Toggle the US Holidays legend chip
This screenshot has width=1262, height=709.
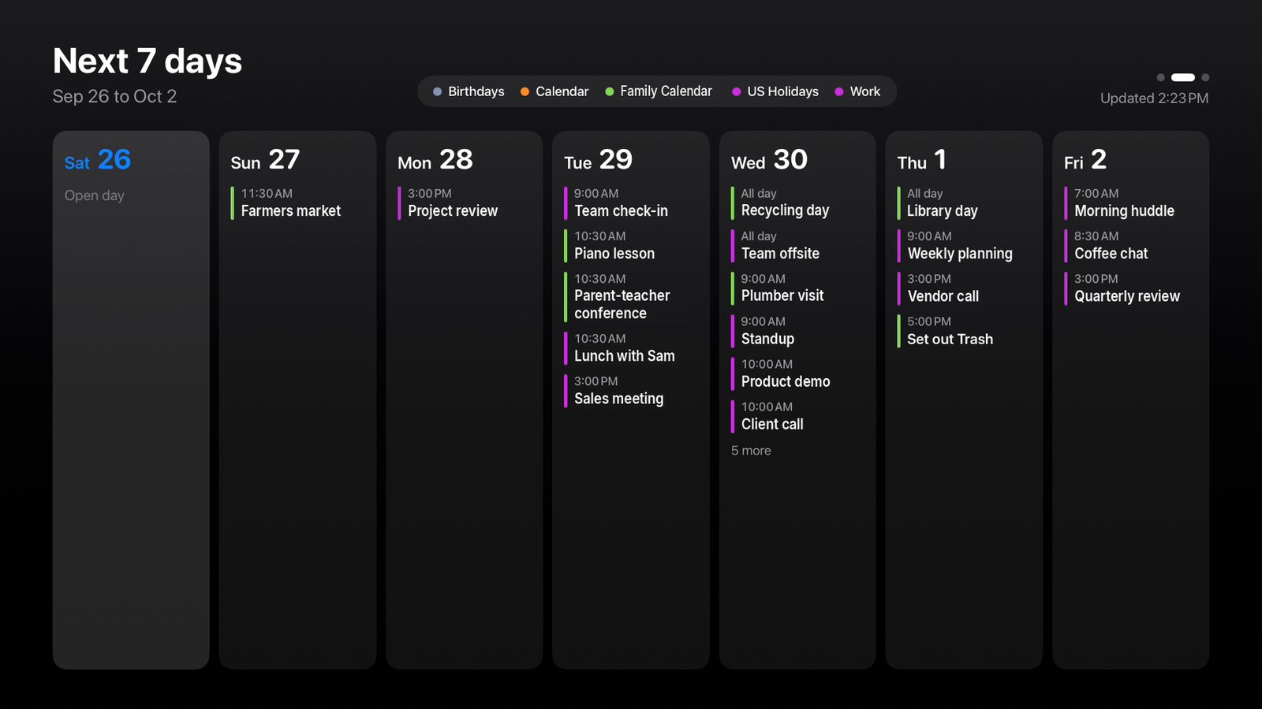(x=775, y=91)
